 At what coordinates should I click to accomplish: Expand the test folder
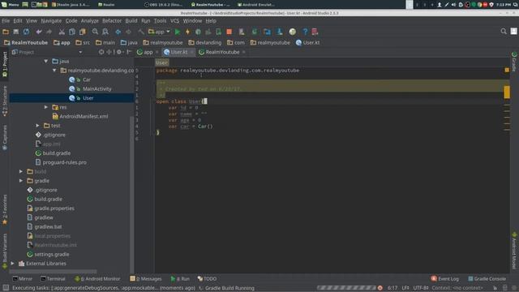click(37, 126)
